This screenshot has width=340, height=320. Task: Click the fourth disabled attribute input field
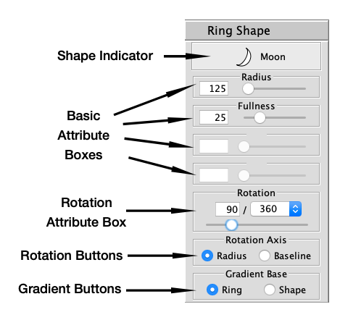pyautogui.click(x=214, y=175)
